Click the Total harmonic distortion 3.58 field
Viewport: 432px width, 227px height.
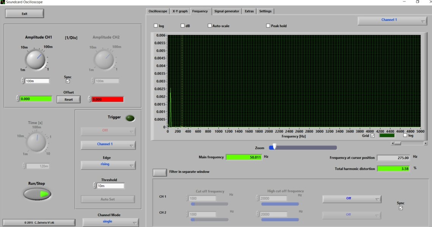(394, 169)
